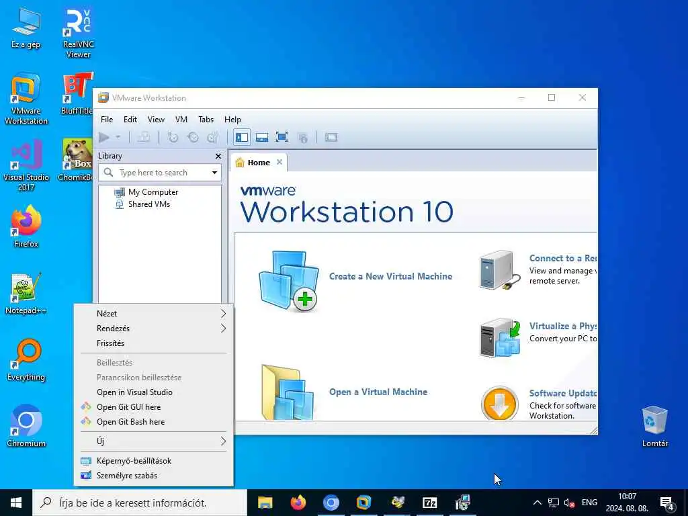Click the Power On play toolbar icon

point(104,137)
